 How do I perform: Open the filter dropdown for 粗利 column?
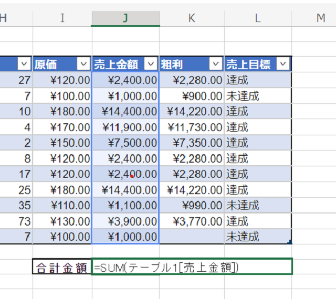[216, 64]
